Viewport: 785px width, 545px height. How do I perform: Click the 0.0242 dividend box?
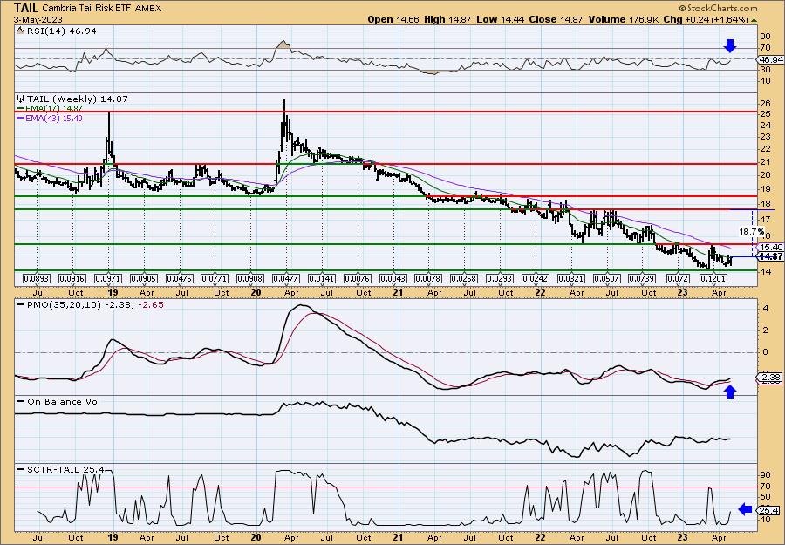[536, 278]
